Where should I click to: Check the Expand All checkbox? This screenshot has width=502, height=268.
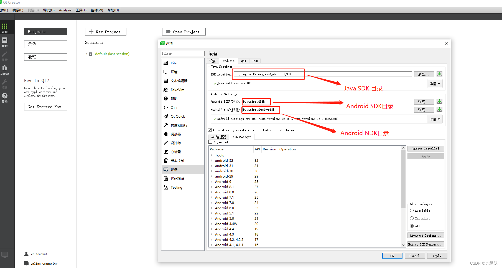(x=210, y=142)
